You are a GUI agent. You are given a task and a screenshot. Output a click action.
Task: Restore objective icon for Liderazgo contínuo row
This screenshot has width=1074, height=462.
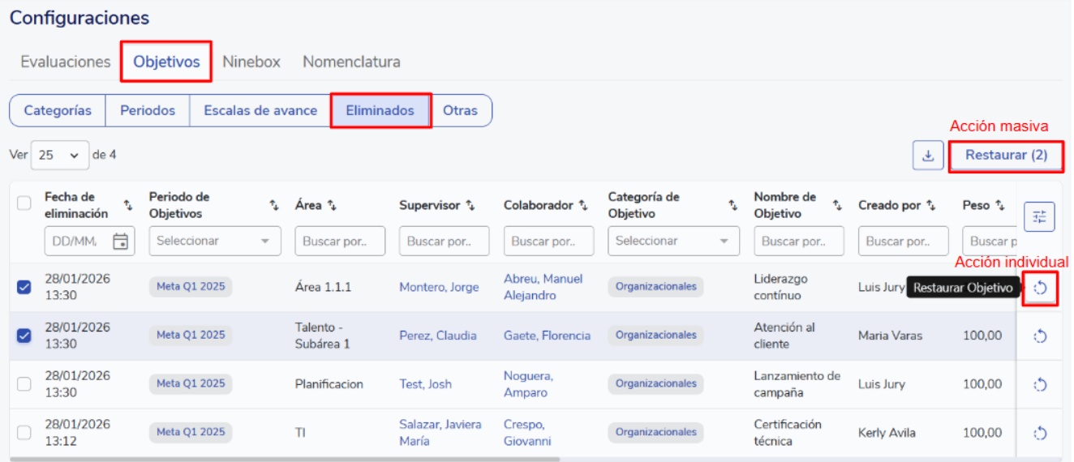tap(1040, 288)
